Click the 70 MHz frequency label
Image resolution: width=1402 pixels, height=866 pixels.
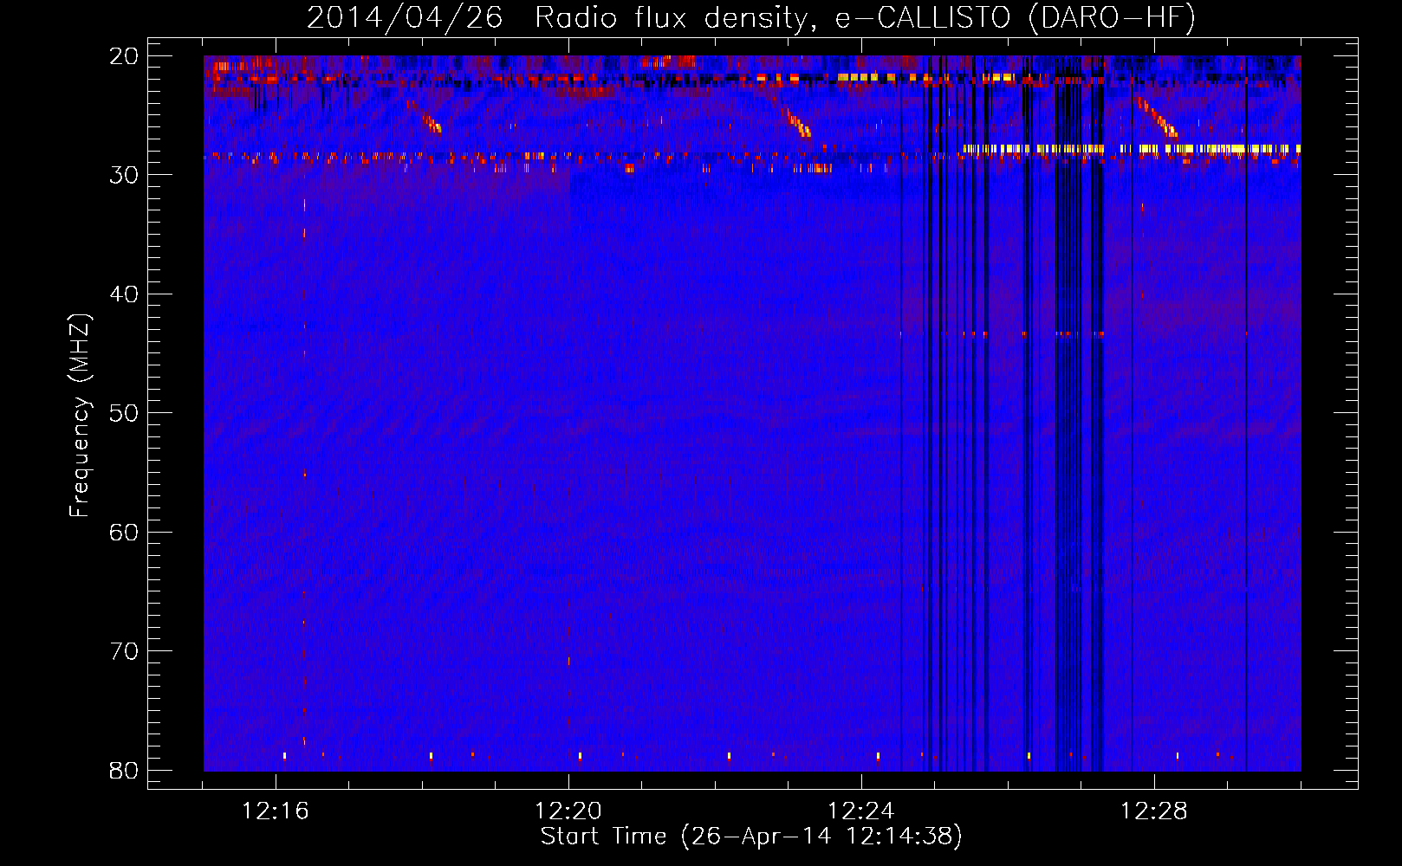coord(124,651)
